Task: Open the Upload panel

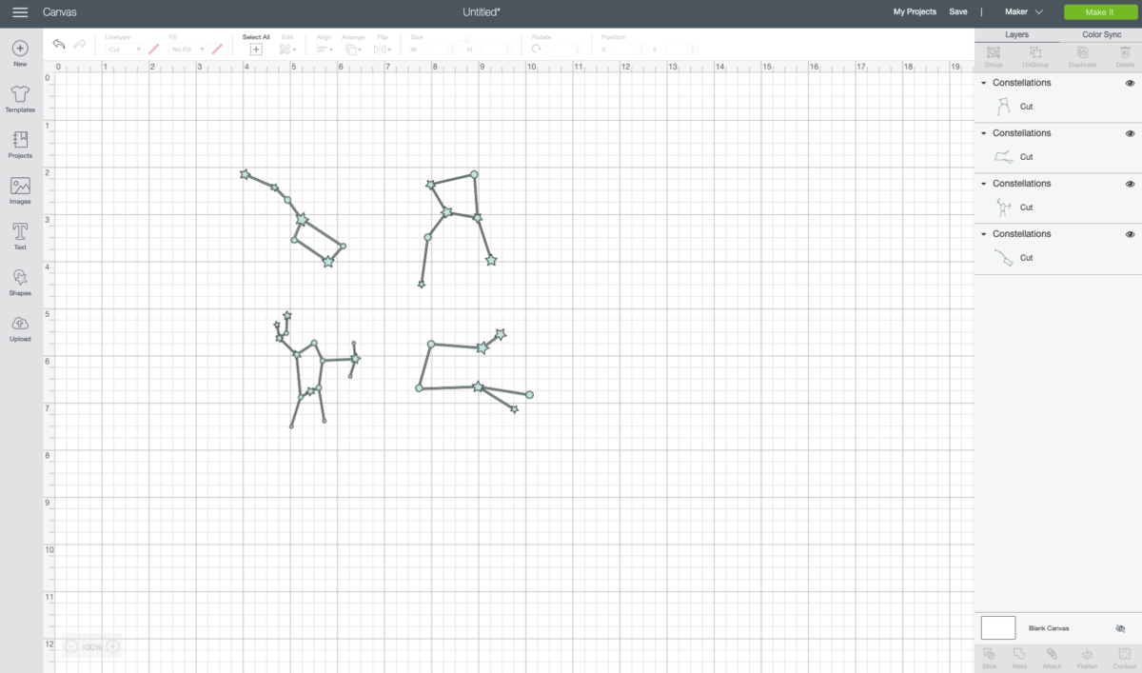Action: pyautogui.click(x=20, y=327)
